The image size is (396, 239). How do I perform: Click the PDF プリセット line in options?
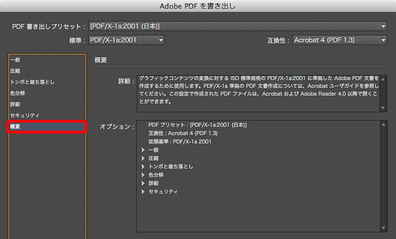[198, 125]
